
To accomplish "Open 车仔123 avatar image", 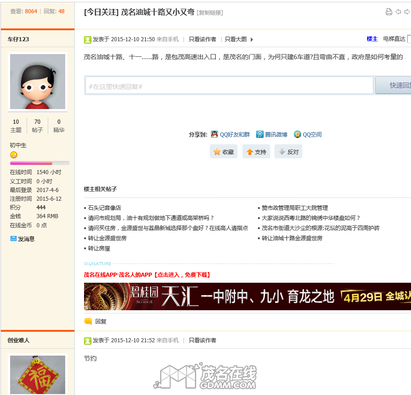I will click(38, 82).
